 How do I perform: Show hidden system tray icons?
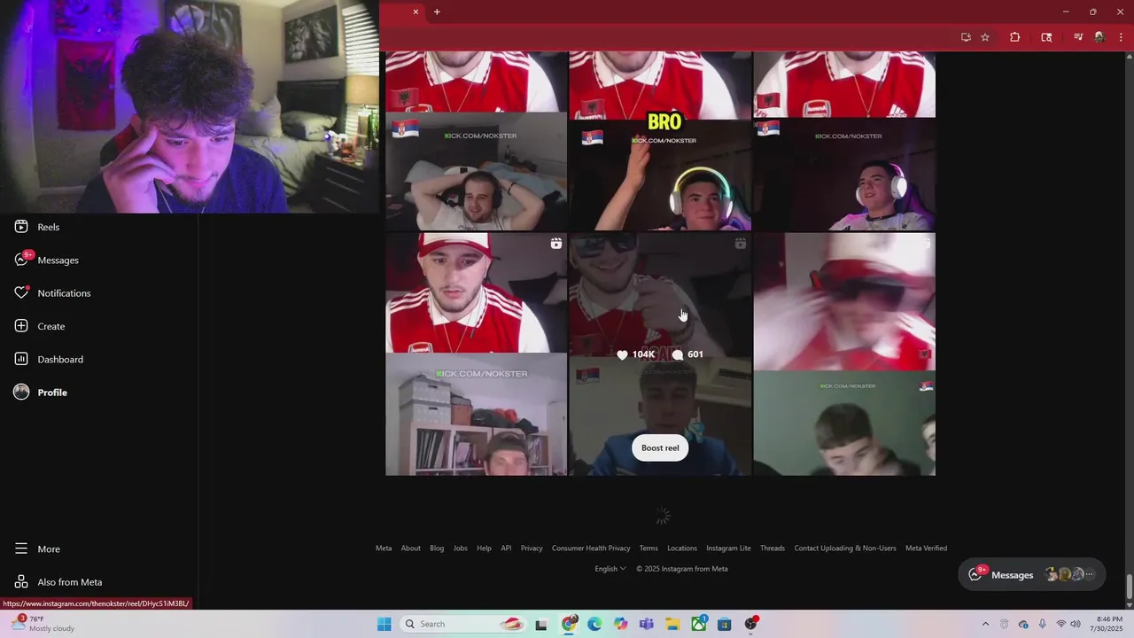[985, 624]
